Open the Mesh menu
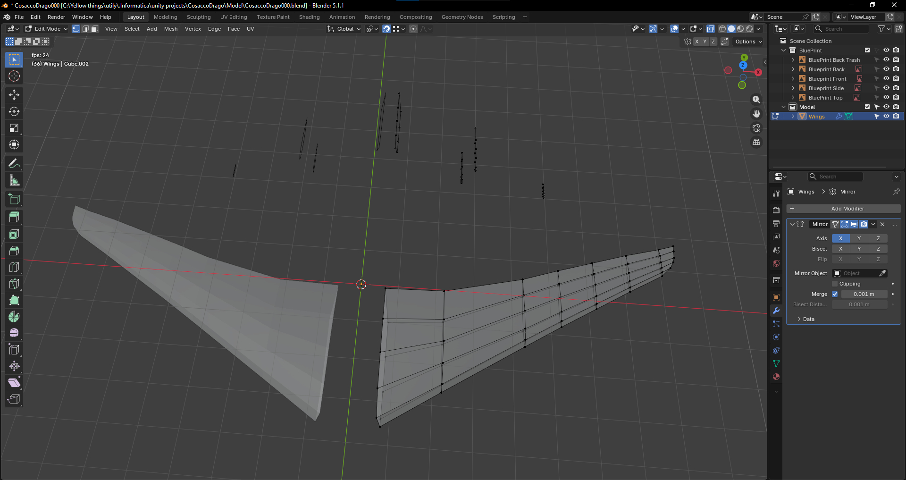 171,29
